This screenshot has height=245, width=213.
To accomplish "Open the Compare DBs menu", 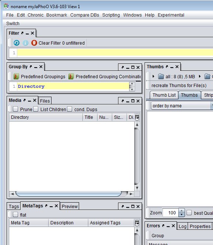I will point(85,15).
